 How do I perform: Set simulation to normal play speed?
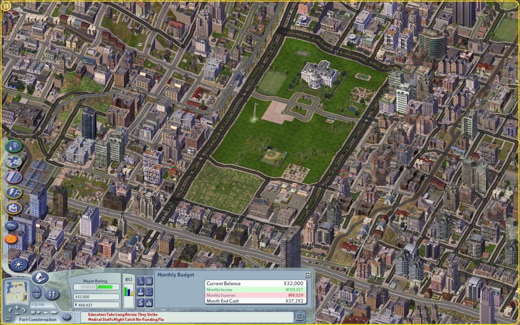[39, 312]
